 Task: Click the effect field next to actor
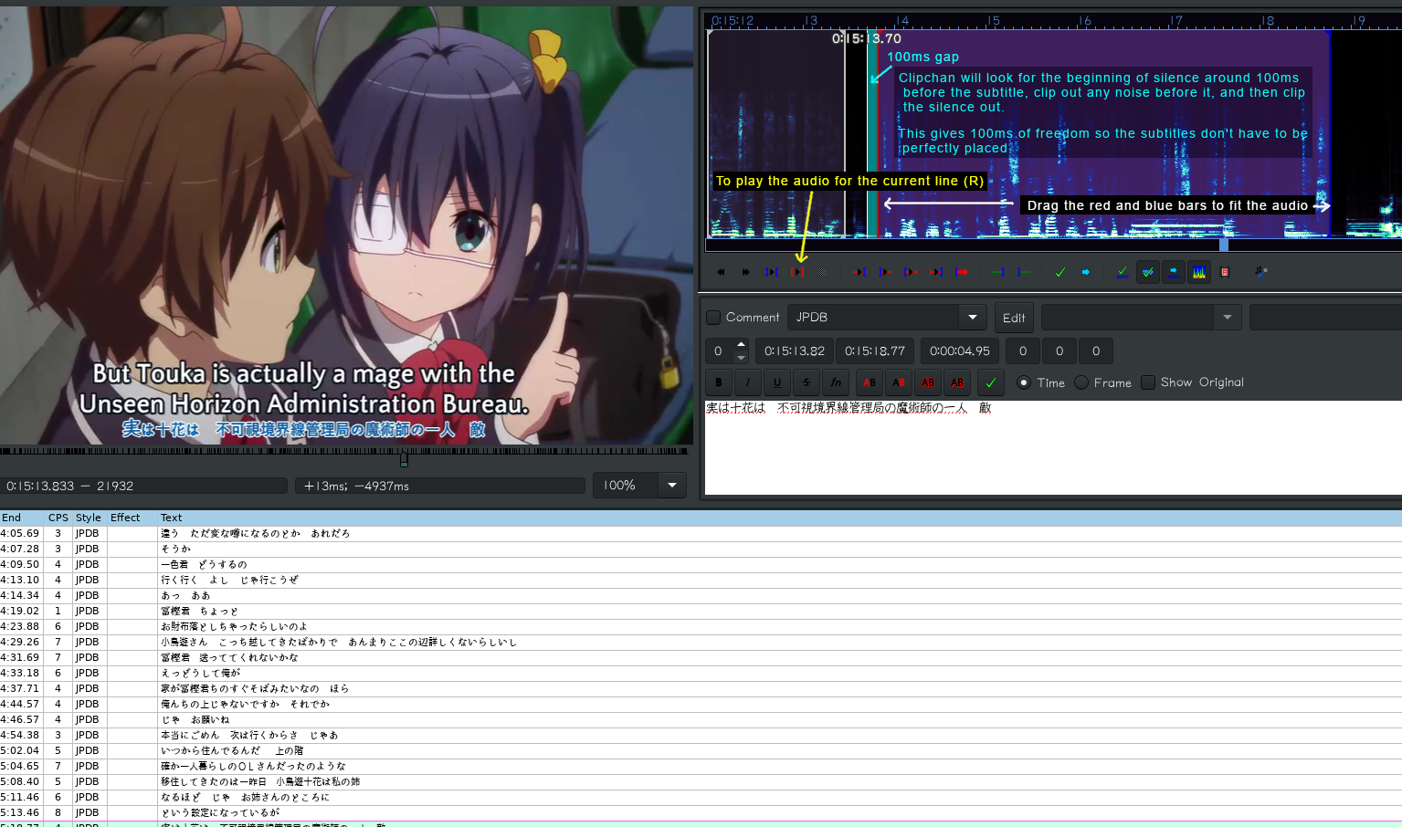[1325, 318]
